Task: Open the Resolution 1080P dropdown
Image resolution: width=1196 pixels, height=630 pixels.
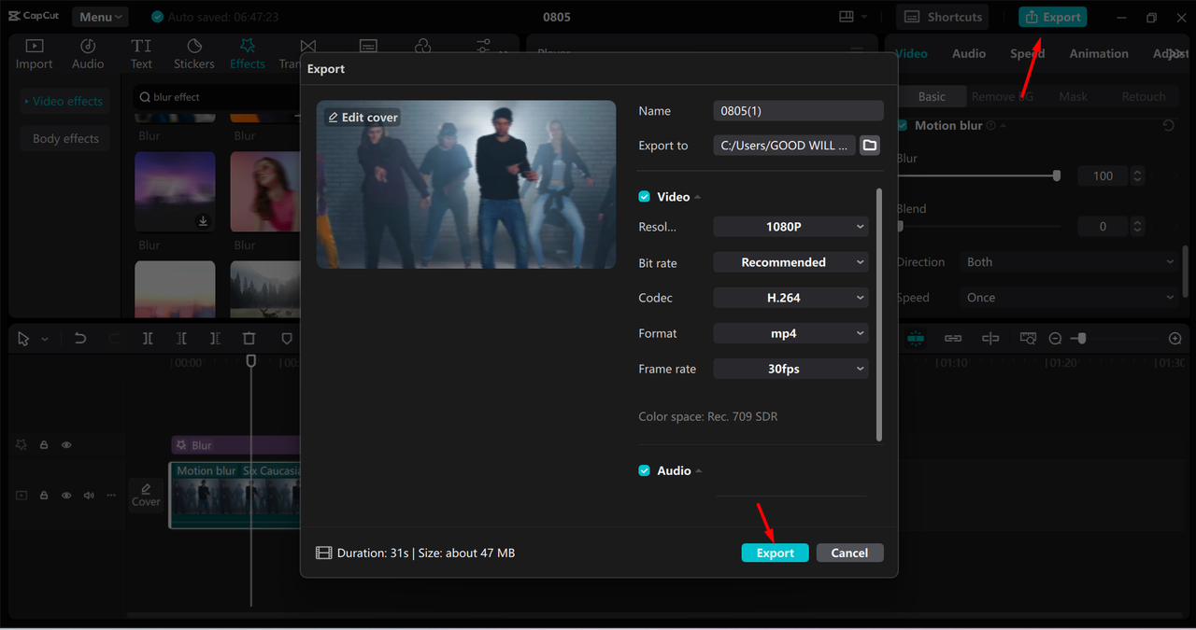Action: point(790,227)
